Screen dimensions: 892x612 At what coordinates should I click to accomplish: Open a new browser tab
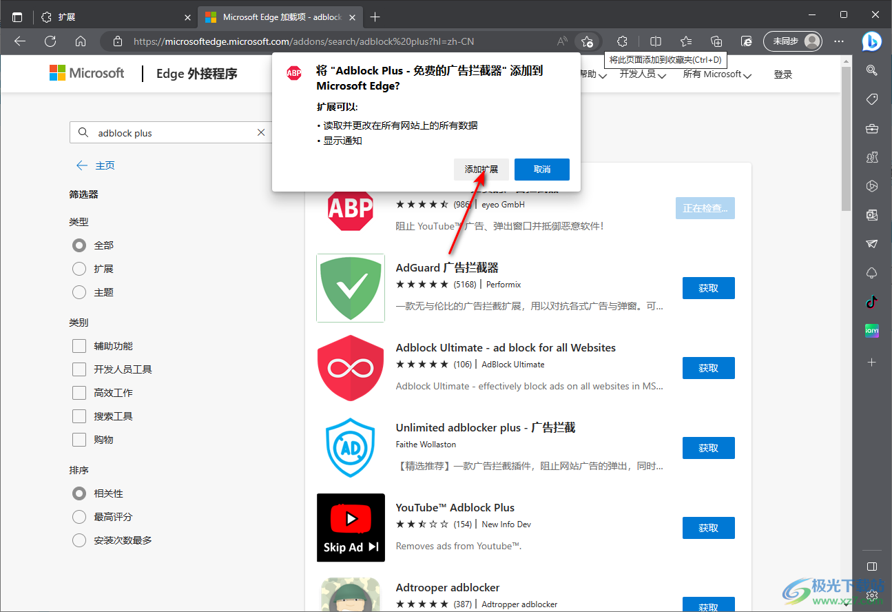click(375, 17)
